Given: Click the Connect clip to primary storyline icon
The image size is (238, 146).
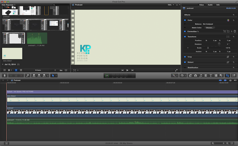Looking at the screenshot, I should [x=34, y=76].
